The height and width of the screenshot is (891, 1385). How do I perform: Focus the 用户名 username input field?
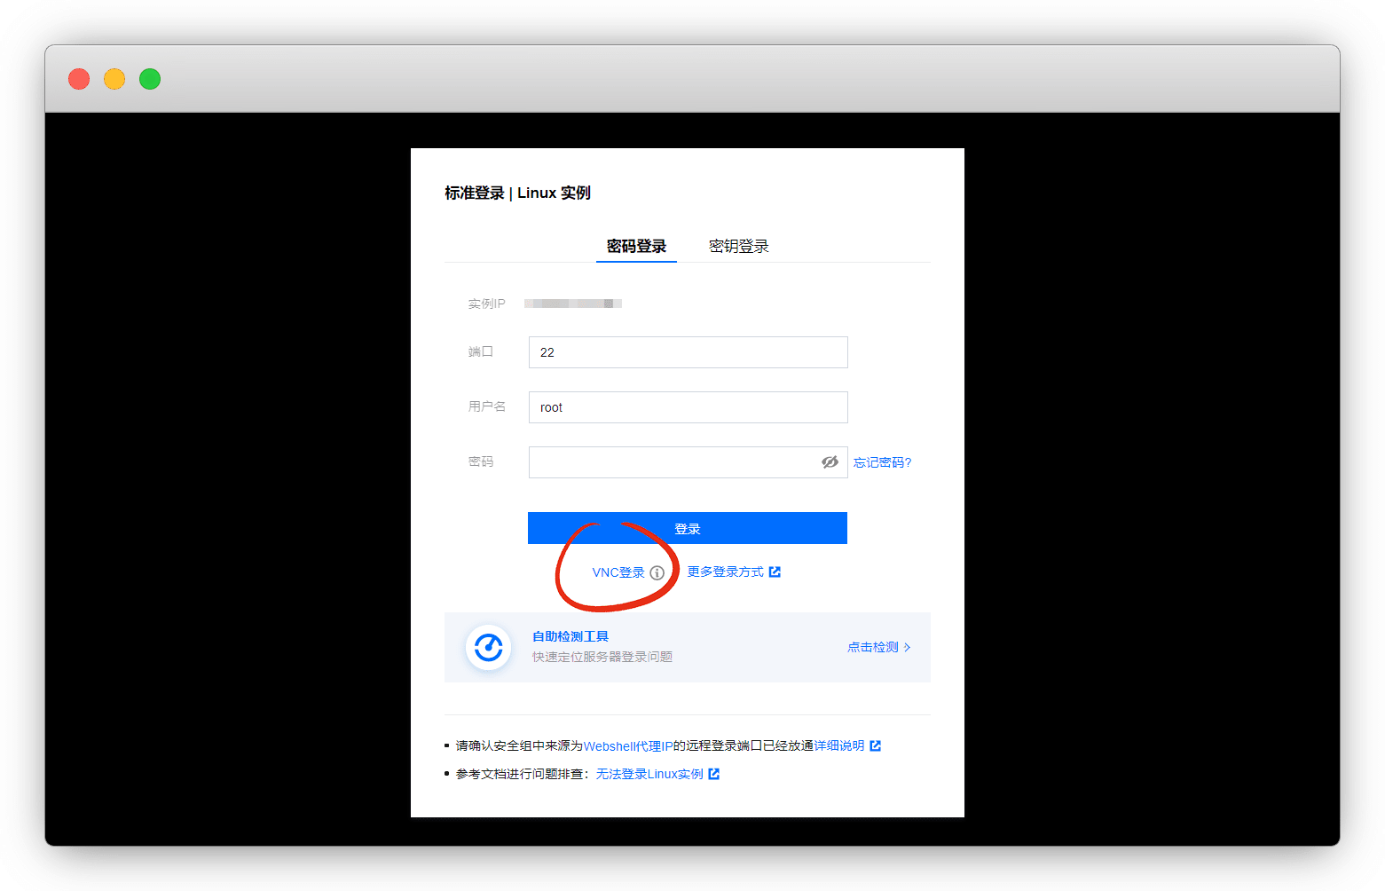click(x=688, y=407)
